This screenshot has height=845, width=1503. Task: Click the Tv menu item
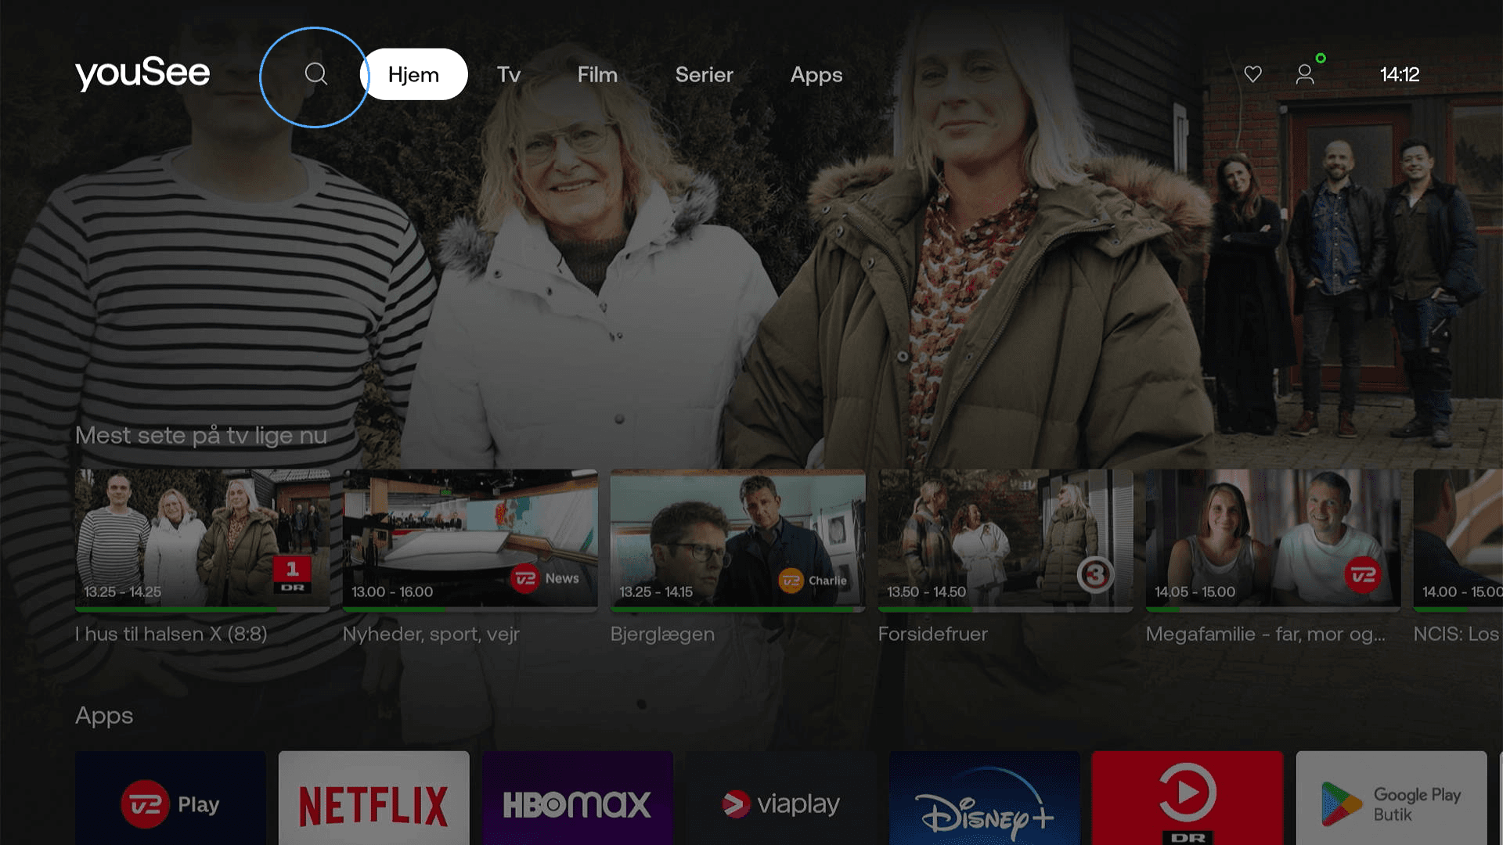tap(509, 74)
